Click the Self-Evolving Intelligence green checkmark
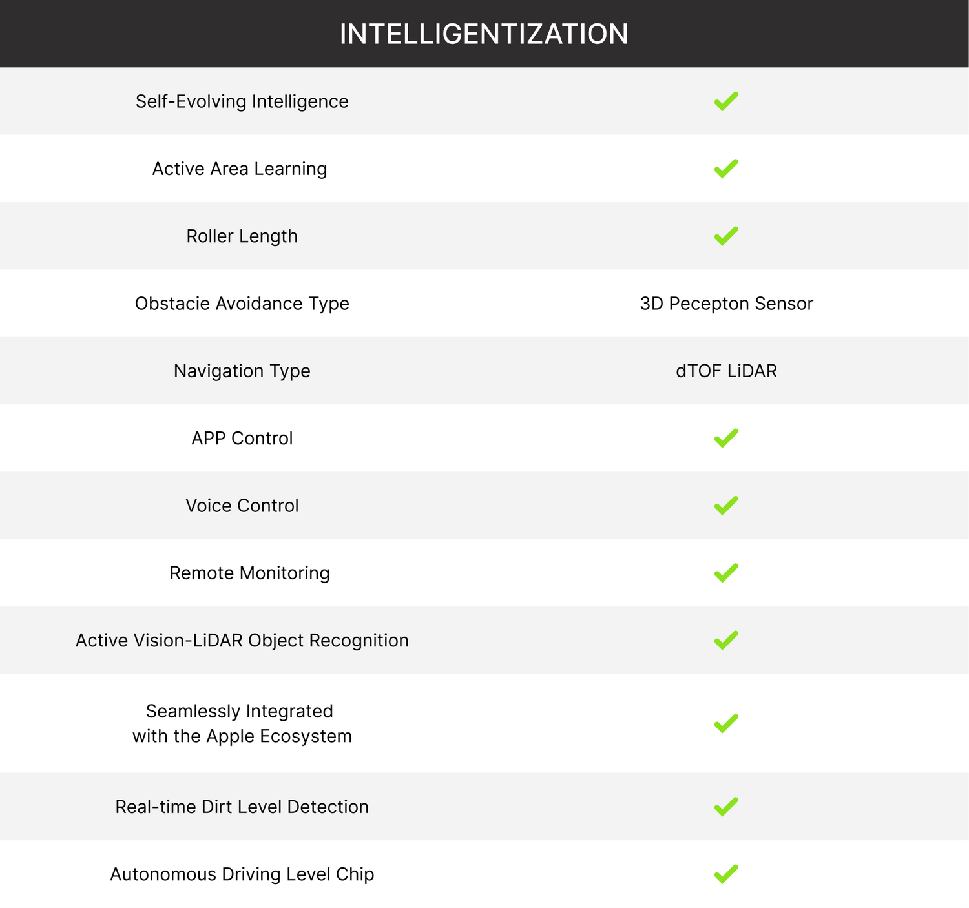Screen dimensions: 969x908 [x=726, y=101]
